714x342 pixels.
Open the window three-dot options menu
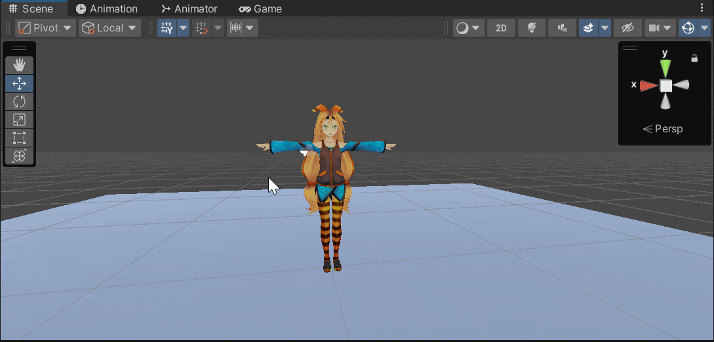[x=702, y=8]
